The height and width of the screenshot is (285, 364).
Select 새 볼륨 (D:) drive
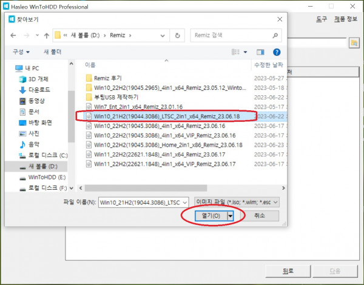36,166
